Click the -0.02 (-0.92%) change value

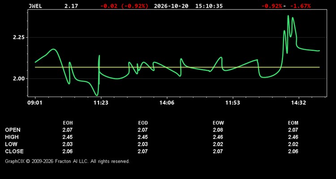[x=124, y=6]
